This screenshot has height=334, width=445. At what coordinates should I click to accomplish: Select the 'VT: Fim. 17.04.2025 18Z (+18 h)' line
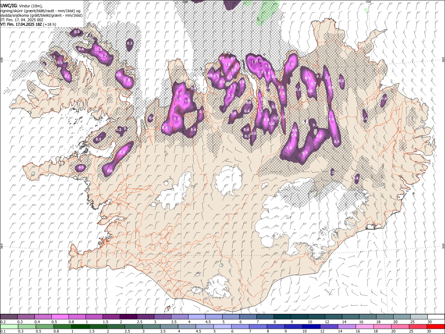click(29, 24)
